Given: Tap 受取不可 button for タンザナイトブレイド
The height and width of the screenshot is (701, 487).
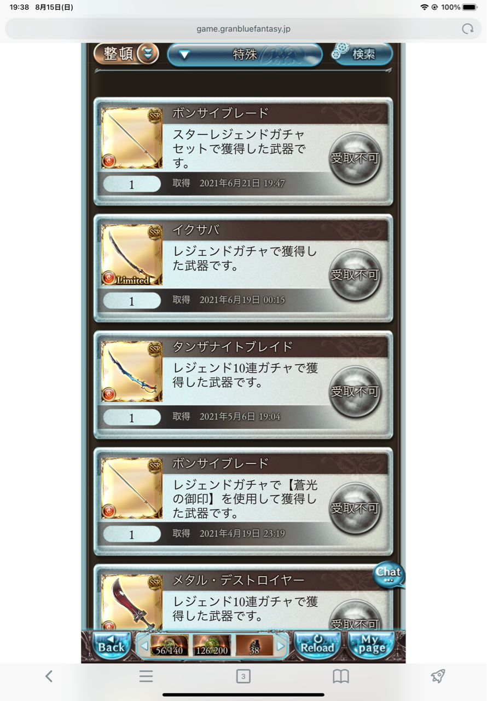Looking at the screenshot, I should (355, 392).
